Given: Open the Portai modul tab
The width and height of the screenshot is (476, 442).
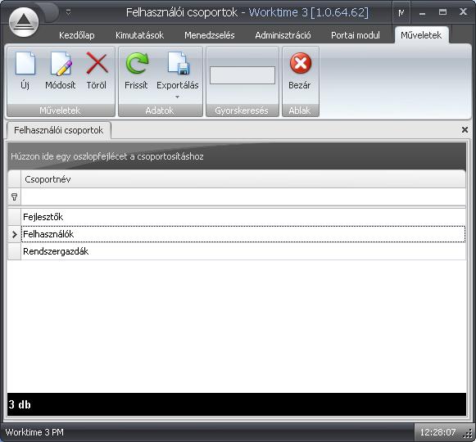Looking at the screenshot, I should pyautogui.click(x=356, y=35).
